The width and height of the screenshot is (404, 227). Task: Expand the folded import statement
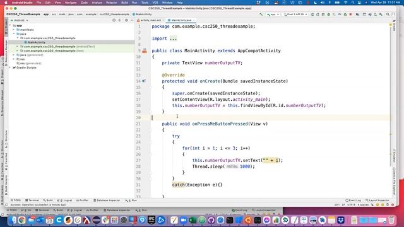pyautogui.click(x=173, y=38)
